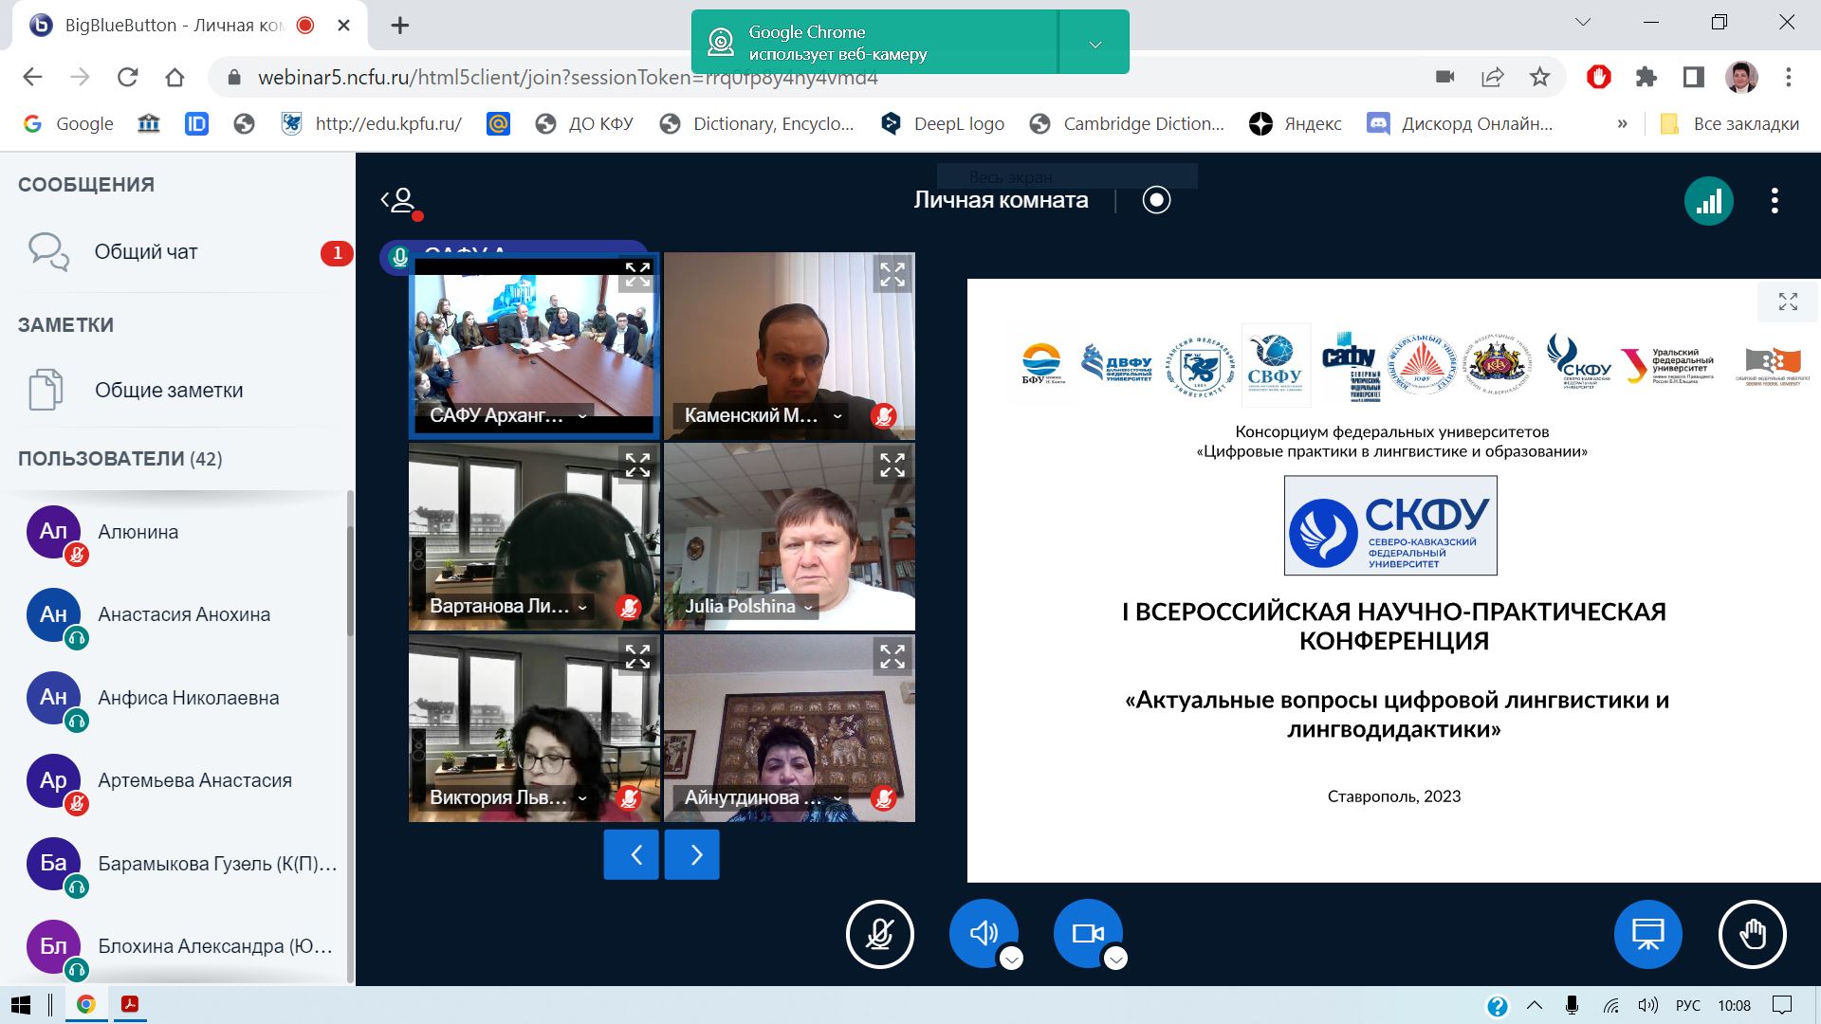This screenshot has height=1024, width=1821.
Task: Select user Анастасия Анохина in list
Action: point(184,614)
